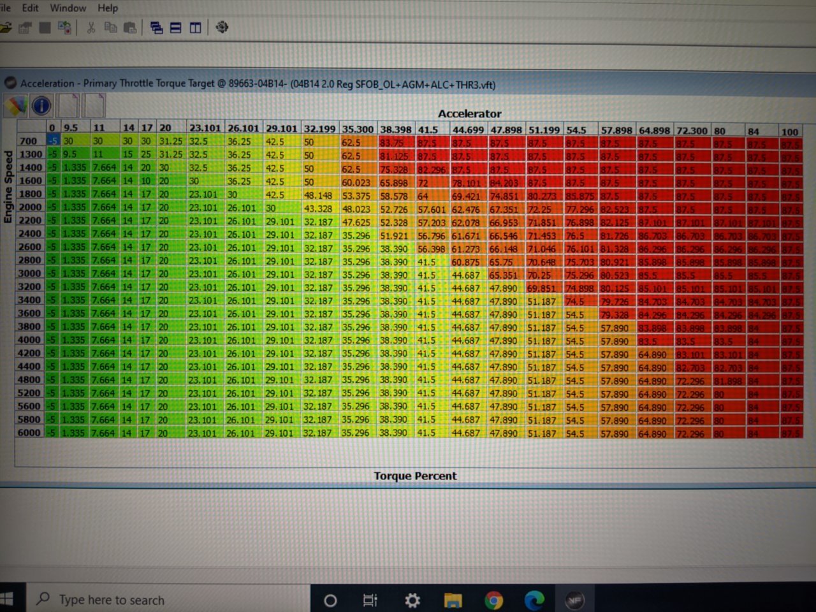Click the Copy toolbar icon
This screenshot has width=816, height=612.
tap(110, 27)
